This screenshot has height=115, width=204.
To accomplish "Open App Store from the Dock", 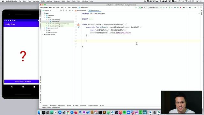I will pyautogui.click(x=60, y=112).
